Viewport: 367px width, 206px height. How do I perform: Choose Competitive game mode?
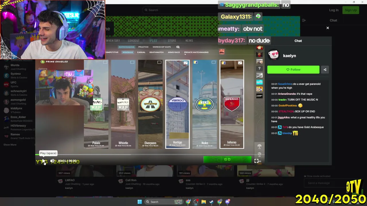click(x=112, y=52)
